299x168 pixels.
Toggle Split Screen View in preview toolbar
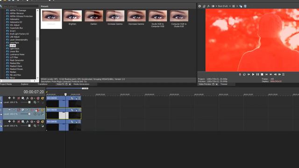213,6
